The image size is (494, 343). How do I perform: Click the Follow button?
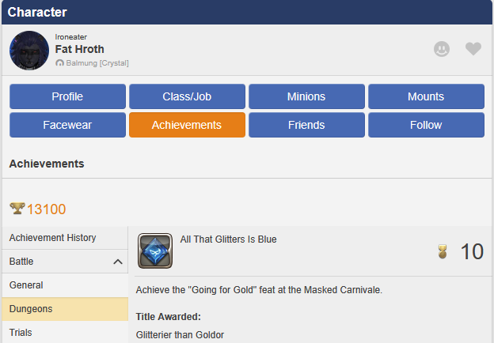[426, 125]
